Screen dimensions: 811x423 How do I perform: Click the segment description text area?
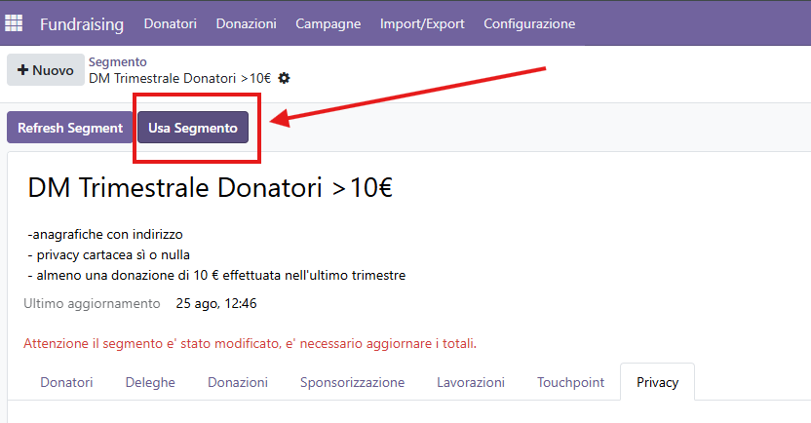(x=216, y=255)
